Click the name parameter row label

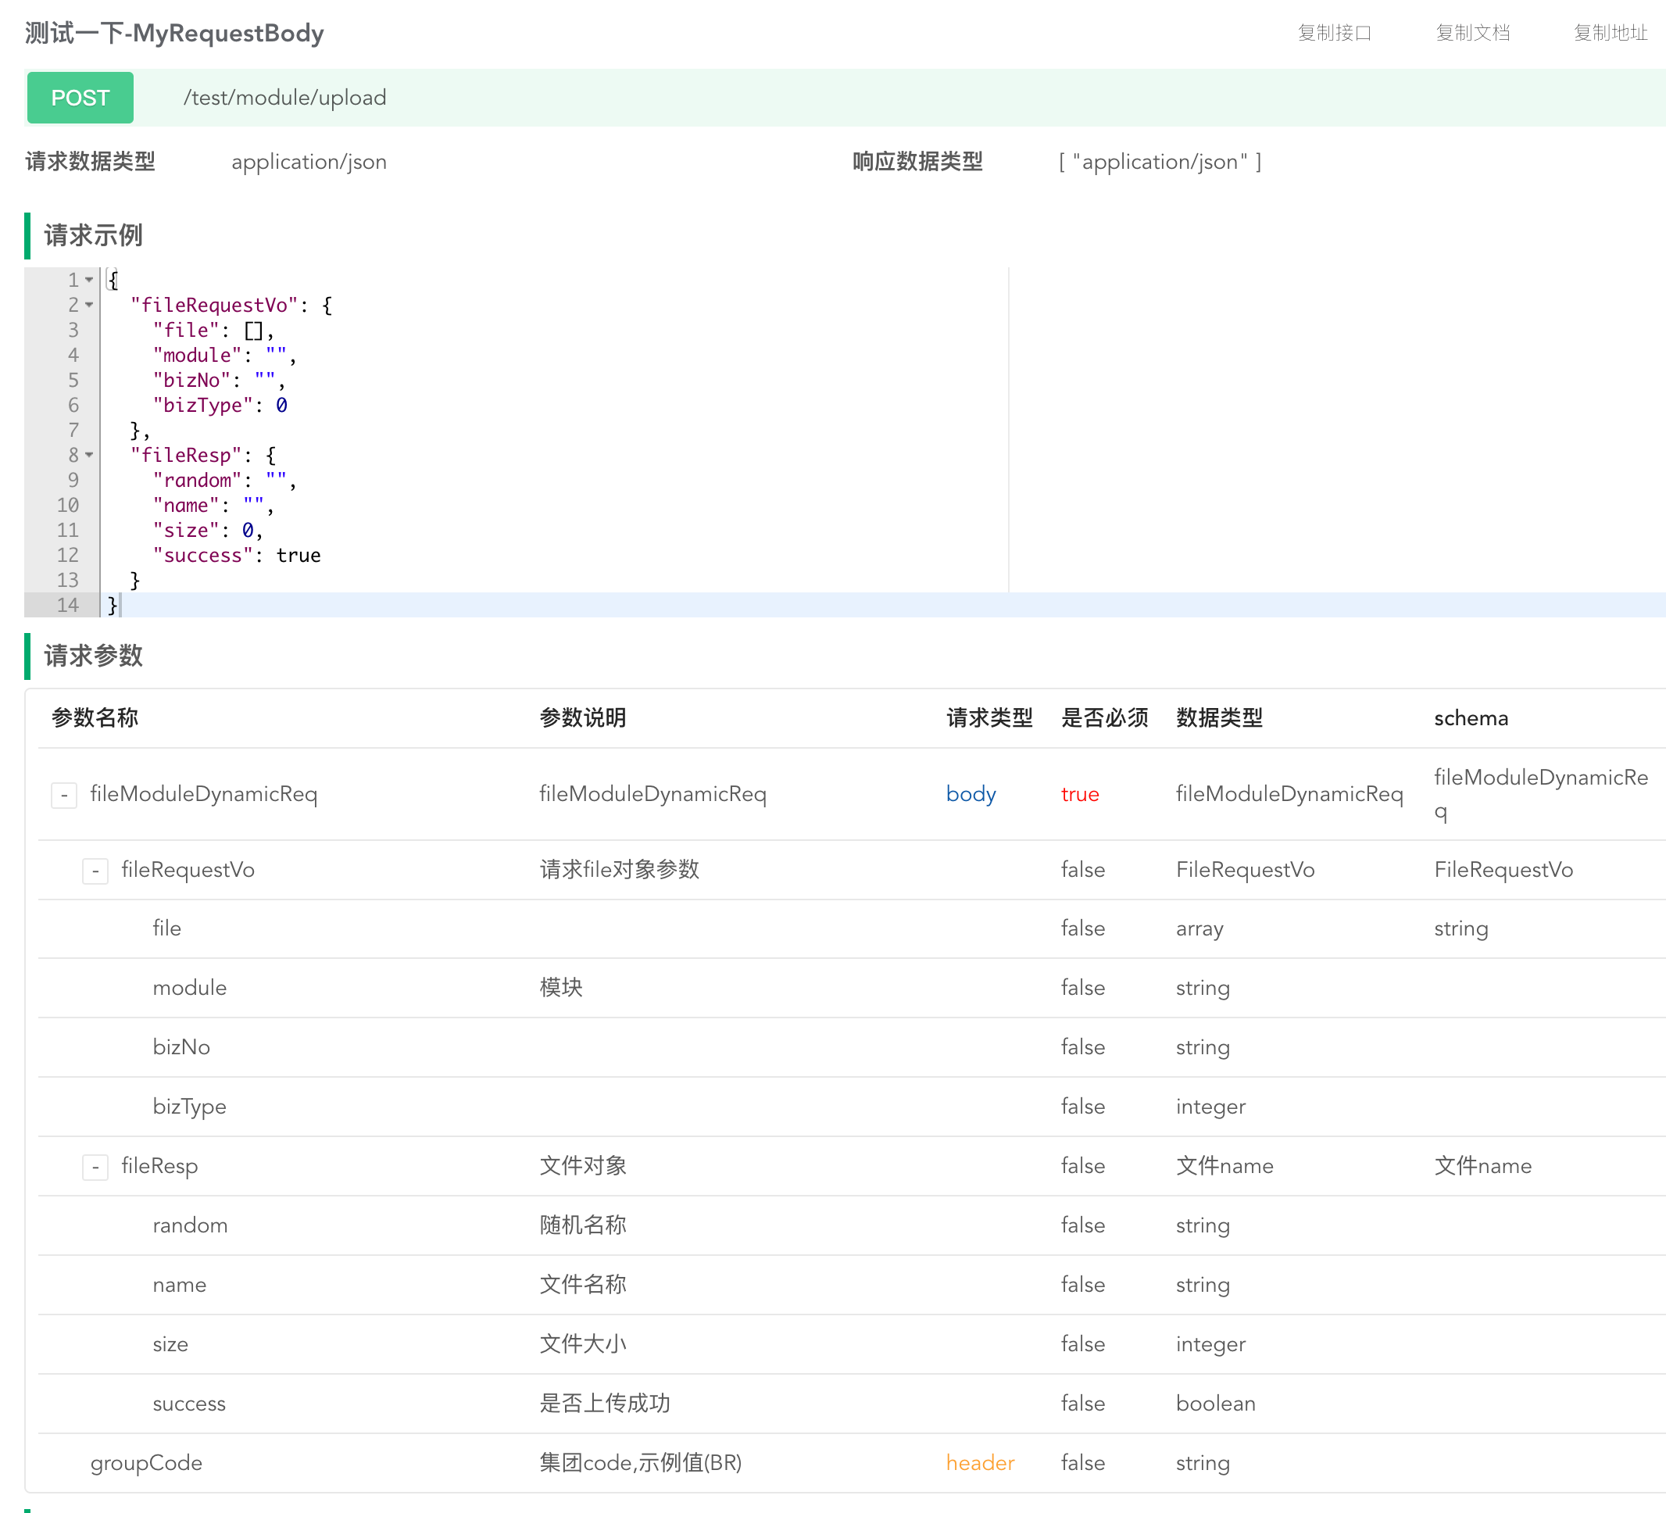click(x=179, y=1285)
